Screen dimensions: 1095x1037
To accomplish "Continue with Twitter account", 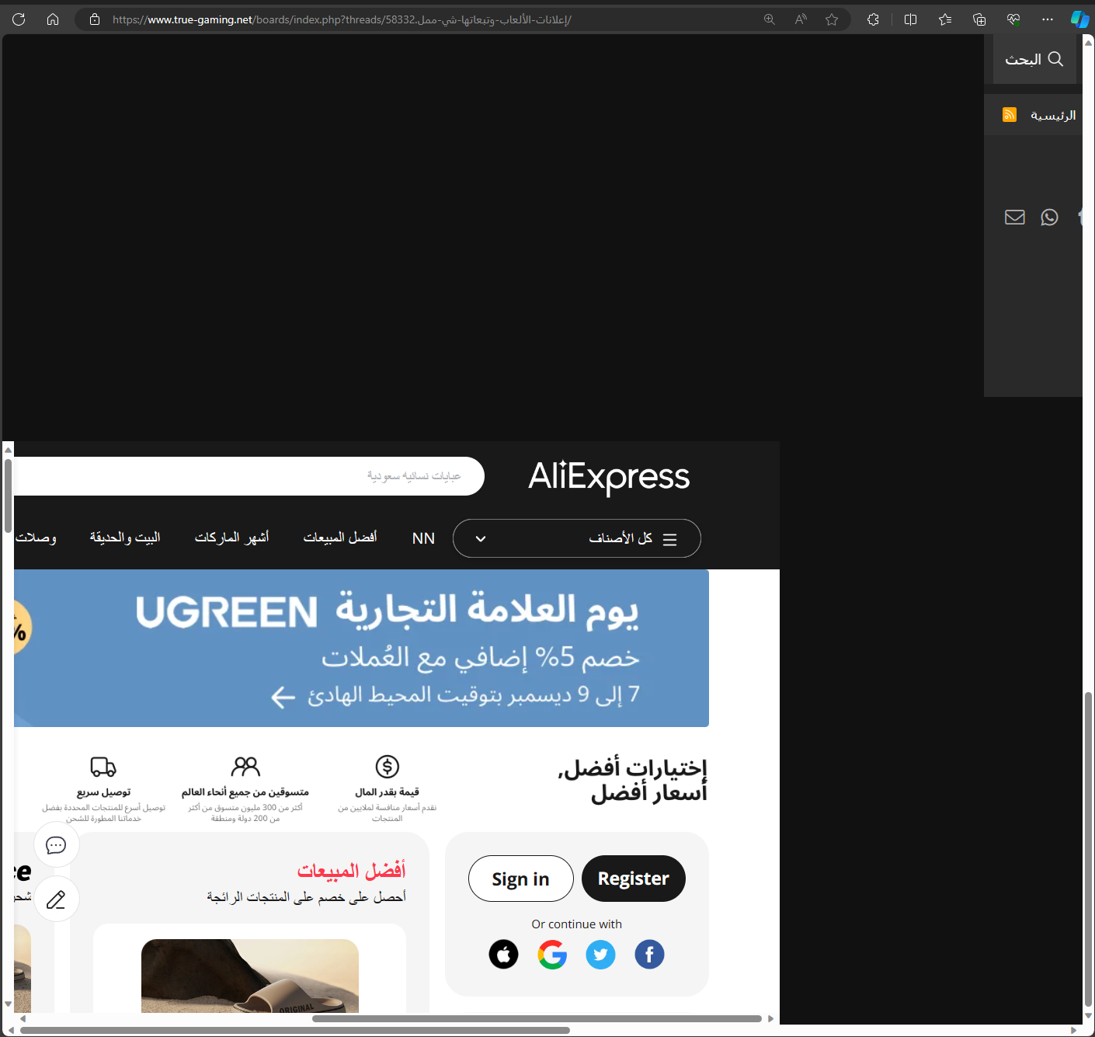I will pyautogui.click(x=600, y=954).
